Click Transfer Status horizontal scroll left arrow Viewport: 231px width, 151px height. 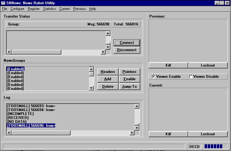point(9,52)
